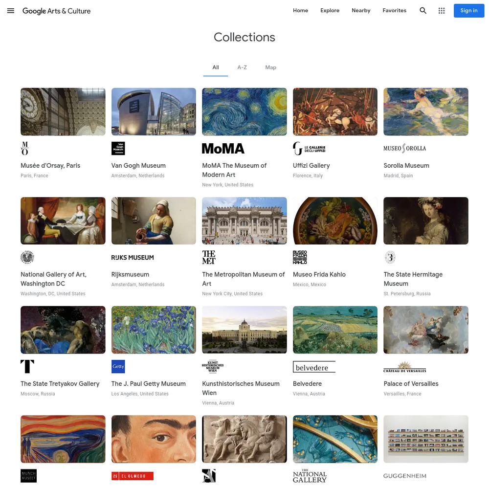Click the Kunsthistorisches Museum building thumbnail
The image size is (489, 489).
(244, 330)
